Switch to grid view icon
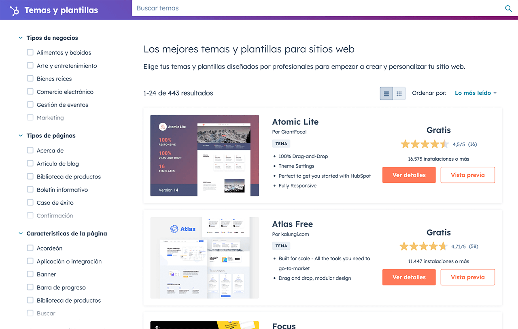 point(399,93)
